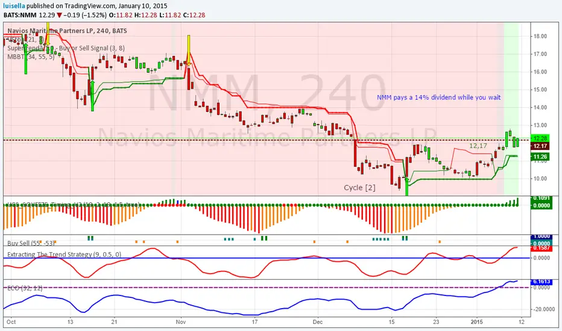562x331 pixels.
Task: Click the 0.1091 squeeze indicator value tag
Action: tap(541, 198)
